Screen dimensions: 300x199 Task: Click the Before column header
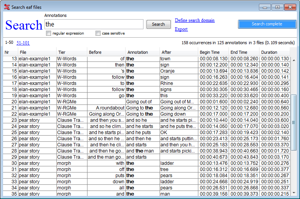106,52
